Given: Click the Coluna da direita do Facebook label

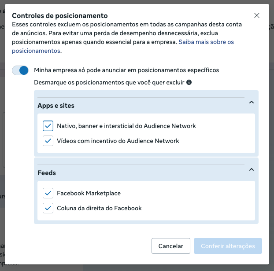Looking at the screenshot, I should 99,208.
